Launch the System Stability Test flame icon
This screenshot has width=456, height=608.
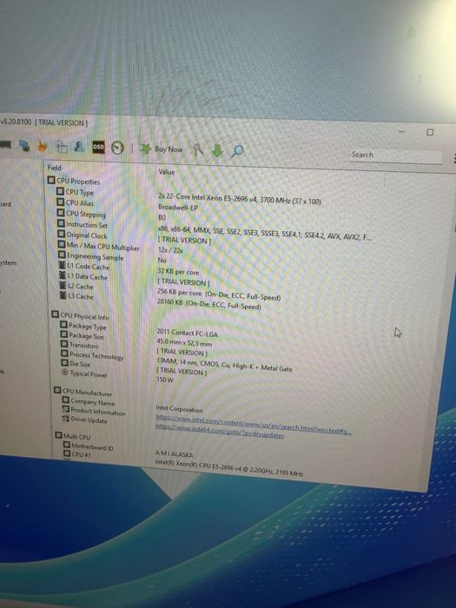click(x=43, y=146)
